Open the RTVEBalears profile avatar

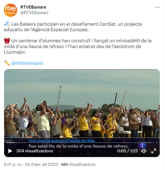tap(10, 10)
